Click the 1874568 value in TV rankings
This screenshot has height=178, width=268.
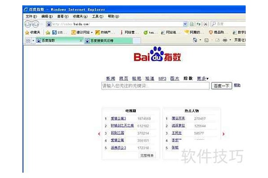tap(144, 118)
